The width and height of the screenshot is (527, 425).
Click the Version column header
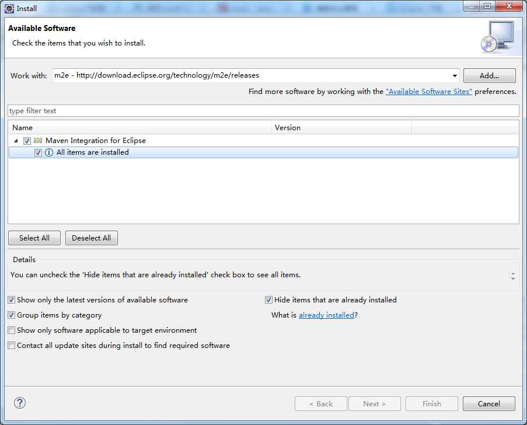[x=341, y=128]
